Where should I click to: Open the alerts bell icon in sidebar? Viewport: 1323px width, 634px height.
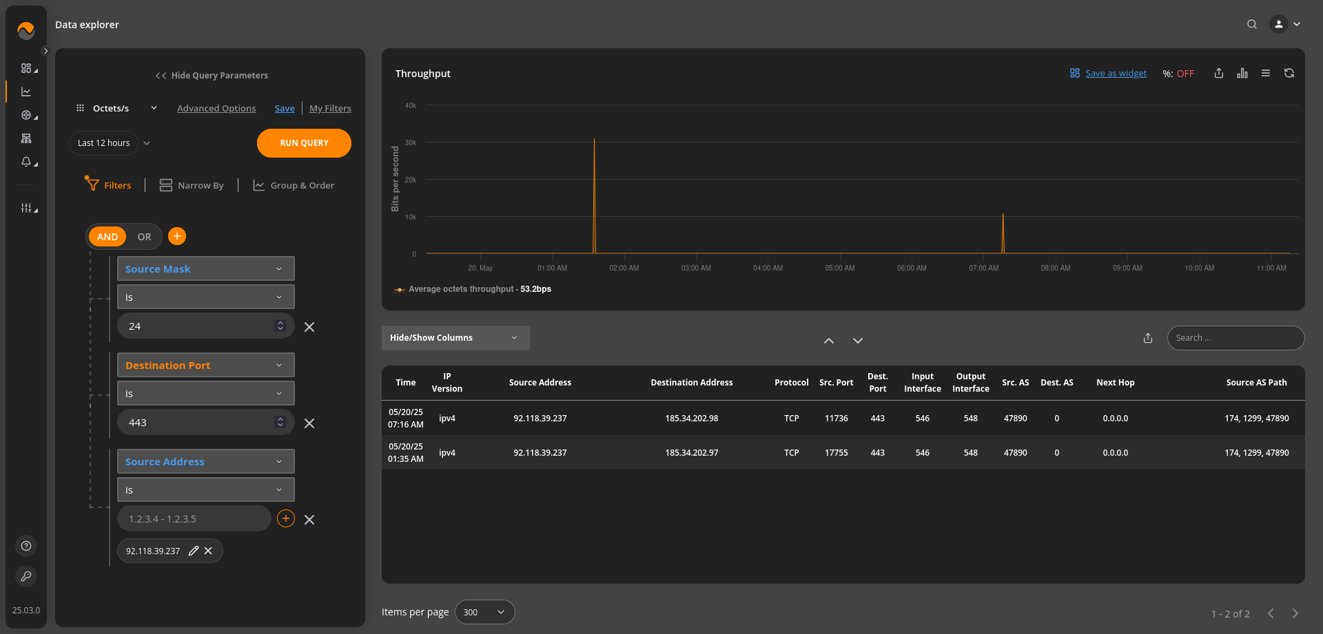tap(26, 162)
